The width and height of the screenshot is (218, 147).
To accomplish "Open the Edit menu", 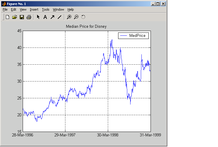I will coord(14,9).
